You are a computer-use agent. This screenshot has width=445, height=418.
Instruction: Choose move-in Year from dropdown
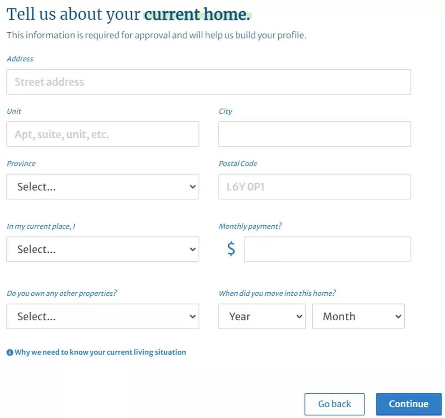click(x=262, y=316)
